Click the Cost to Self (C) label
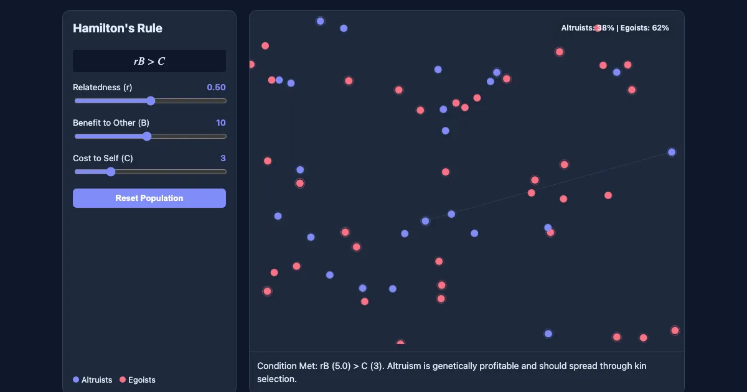Image resolution: width=747 pixels, height=392 pixels. 103,158
